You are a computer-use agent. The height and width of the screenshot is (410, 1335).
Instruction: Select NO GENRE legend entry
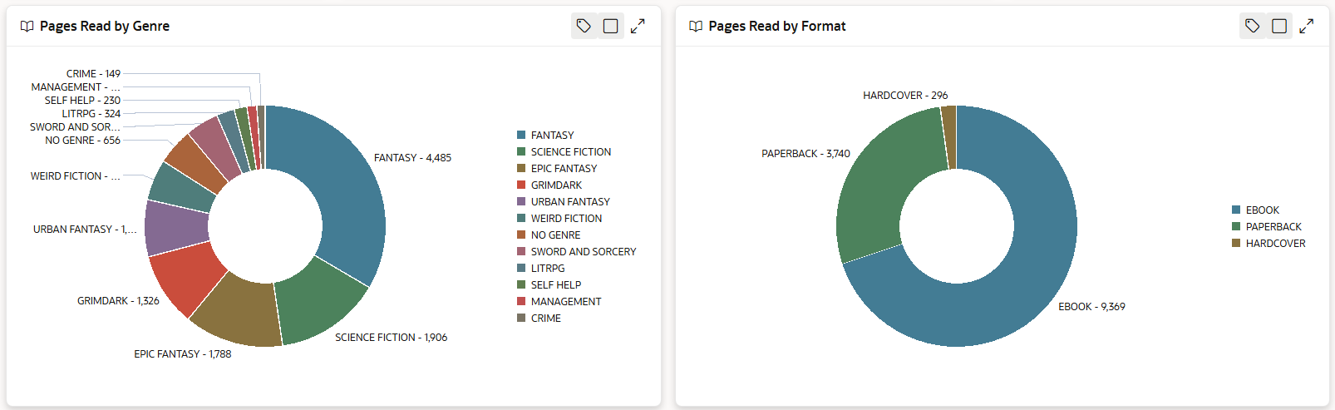point(549,235)
